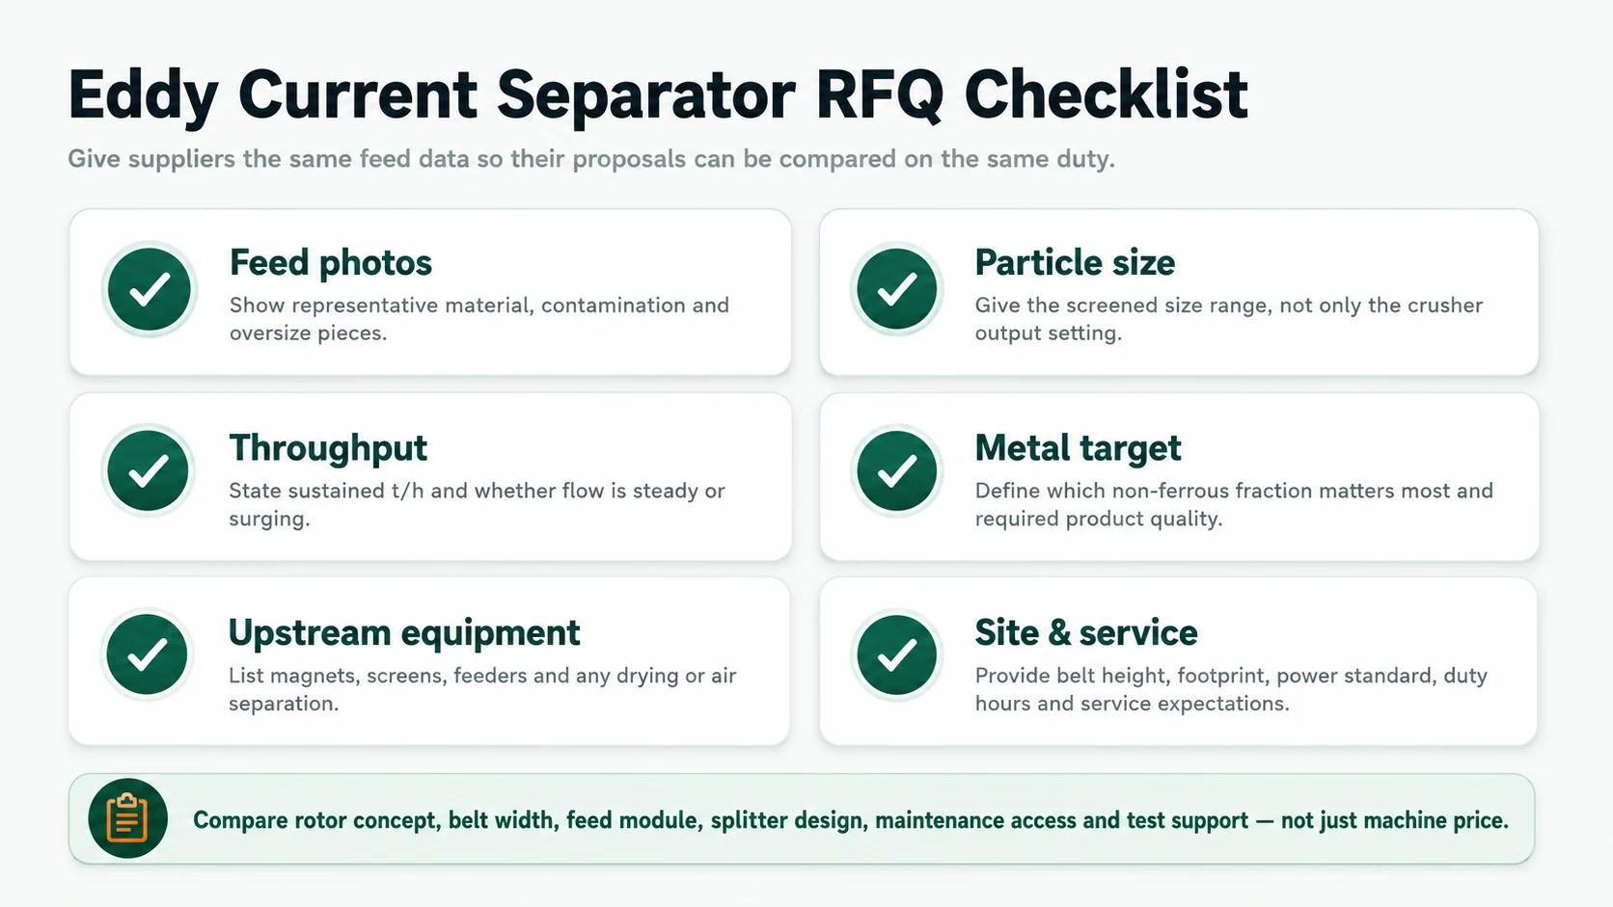Screen dimensions: 1613x907
Task: Click the Particle size checkmark icon
Action: pyautogui.click(x=897, y=289)
